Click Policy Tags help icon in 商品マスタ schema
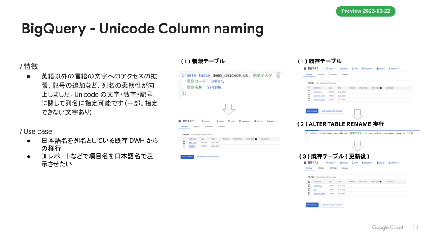Screen dimensions: 424x238 click(256, 139)
